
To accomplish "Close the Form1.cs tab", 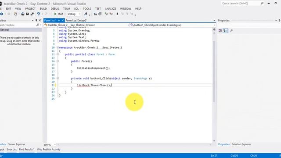I will 62,21.
